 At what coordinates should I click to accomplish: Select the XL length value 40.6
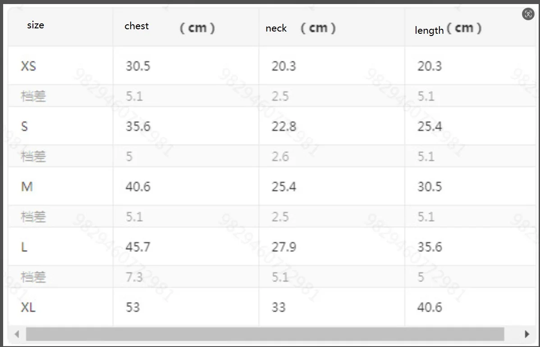pos(430,307)
